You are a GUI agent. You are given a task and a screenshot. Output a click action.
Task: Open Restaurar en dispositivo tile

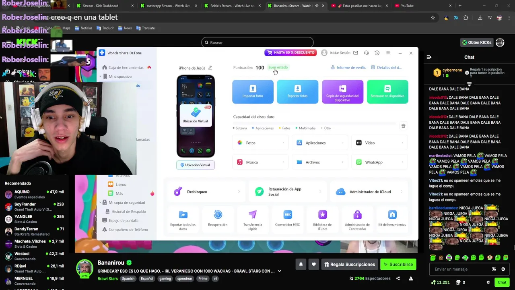tap(387, 92)
